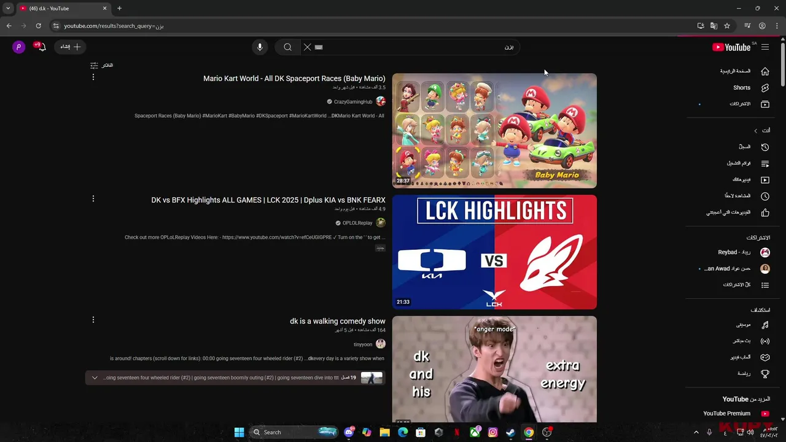This screenshot has height=442, width=786.
Task: Clear the search box with X
Action: coord(308,47)
